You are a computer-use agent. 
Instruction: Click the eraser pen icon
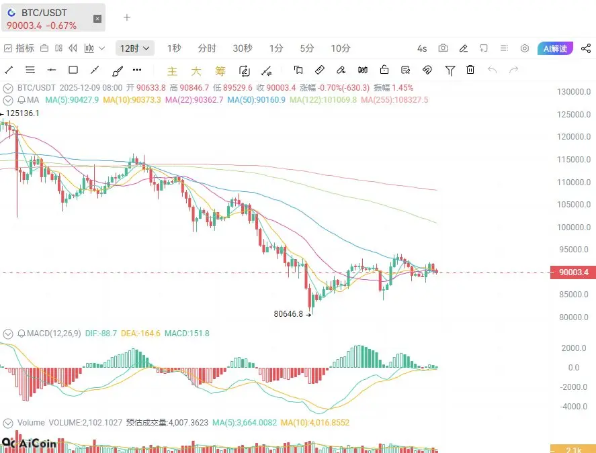coord(341,70)
